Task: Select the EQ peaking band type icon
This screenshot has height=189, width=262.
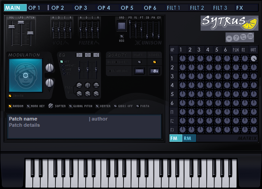Action: (88, 55)
